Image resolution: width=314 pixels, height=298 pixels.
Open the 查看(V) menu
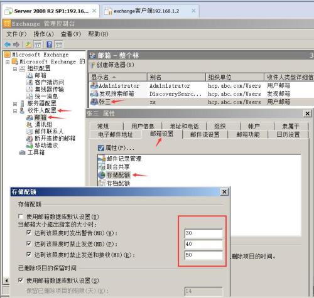(x=71, y=34)
